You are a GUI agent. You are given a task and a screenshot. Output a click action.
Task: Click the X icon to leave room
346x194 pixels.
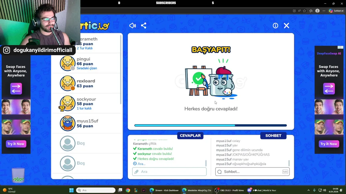[287, 26]
